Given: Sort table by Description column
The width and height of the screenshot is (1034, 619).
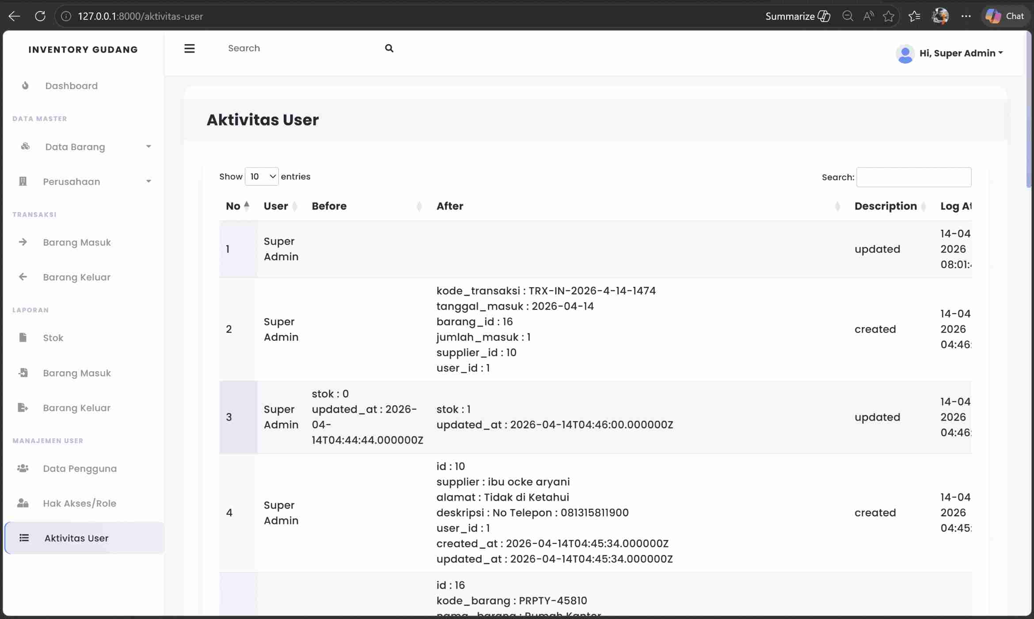Looking at the screenshot, I should pyautogui.click(x=890, y=206).
